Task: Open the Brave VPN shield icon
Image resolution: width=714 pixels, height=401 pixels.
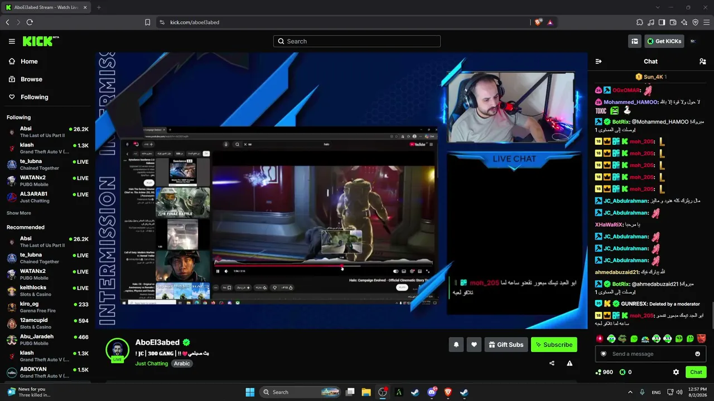Action: (x=696, y=22)
